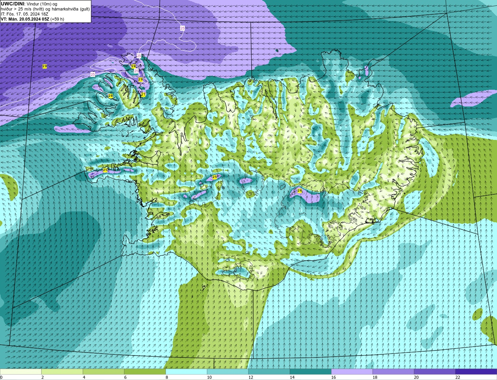Select the violet 20–22 m/s legend swatch
The height and width of the screenshot is (380, 497).
435,371
